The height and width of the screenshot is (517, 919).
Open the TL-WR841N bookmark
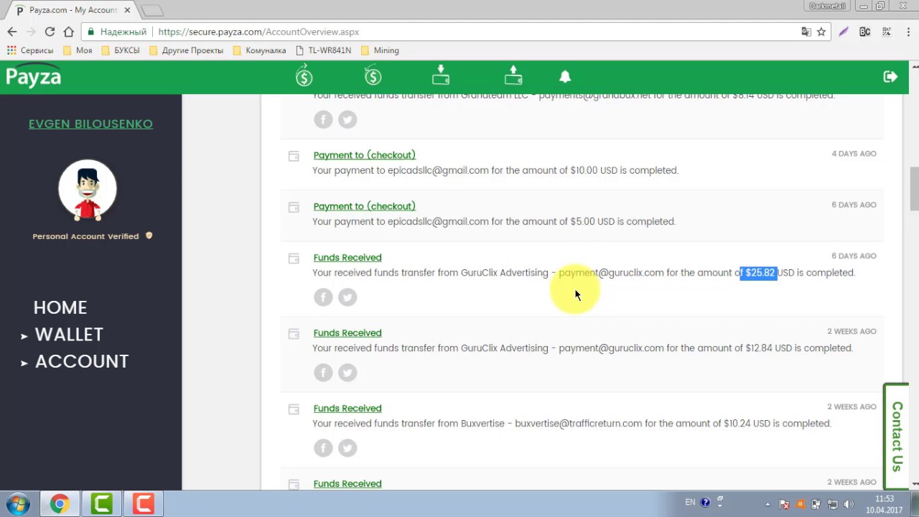click(x=322, y=50)
